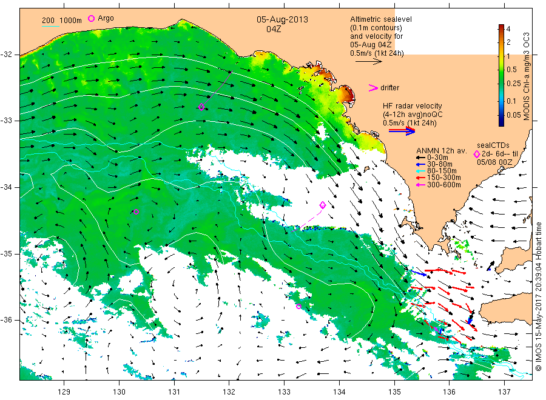Screen dimensions: 546x400
Task: Click the magenta Argo circle in the legend
Action: (x=91, y=18)
